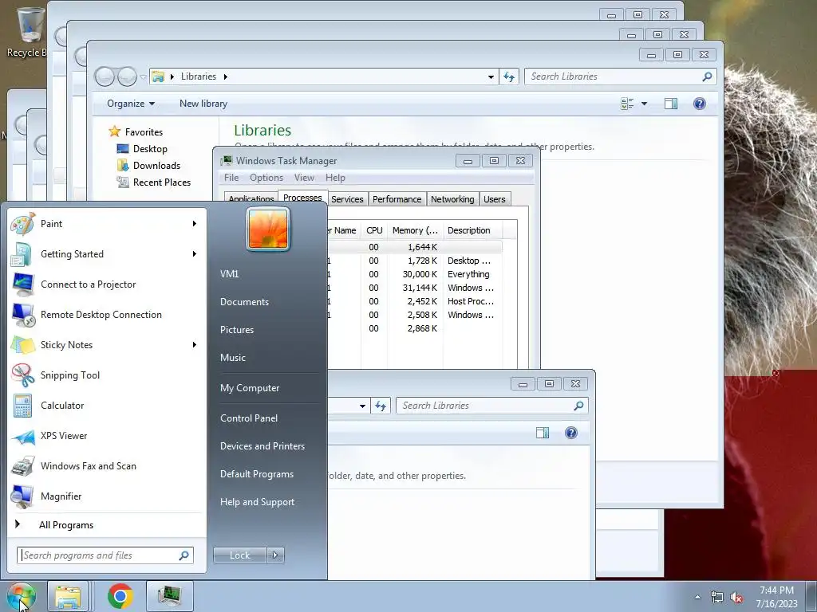The width and height of the screenshot is (817, 612).
Task: Show hidden tray icons arrow
Action: pos(697,598)
